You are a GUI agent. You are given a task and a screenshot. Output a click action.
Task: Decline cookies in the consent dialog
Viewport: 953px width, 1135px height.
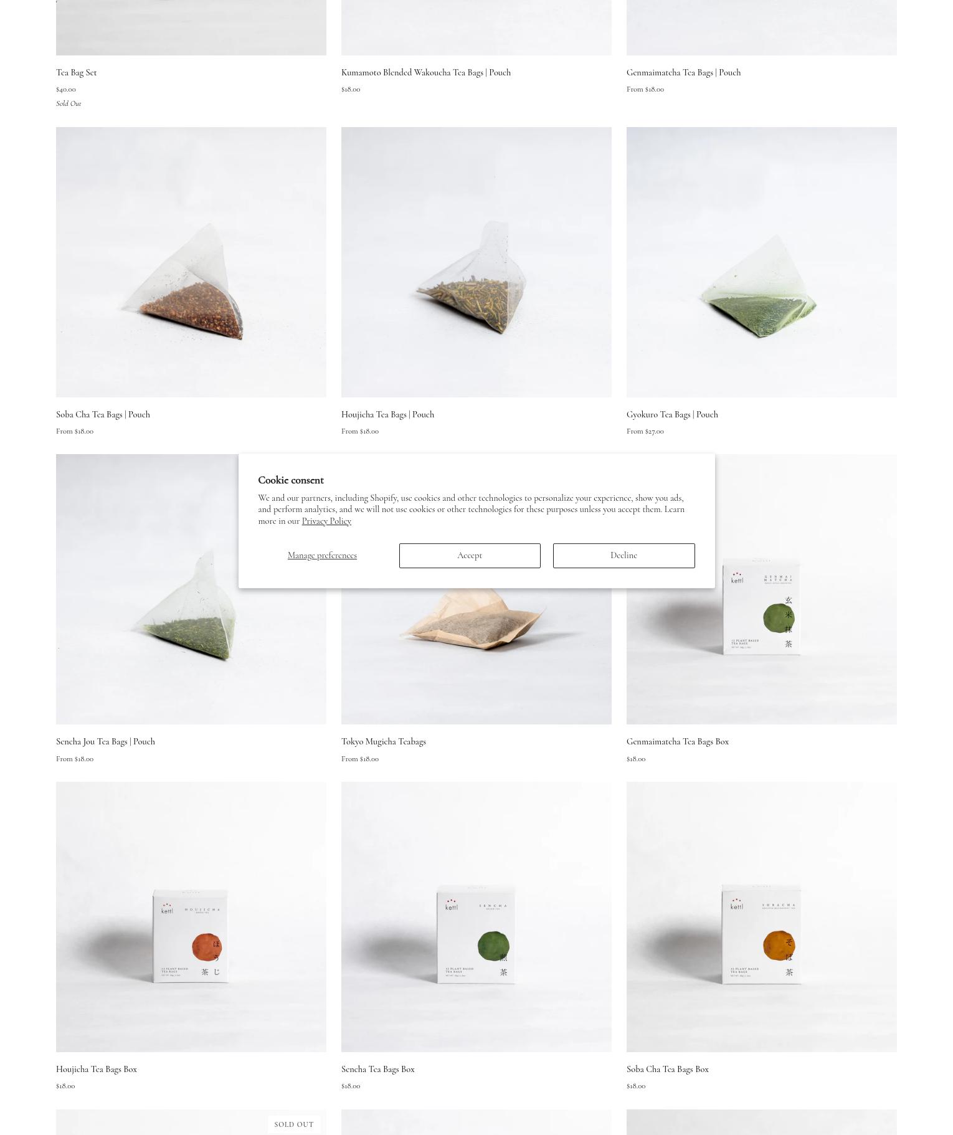623,555
